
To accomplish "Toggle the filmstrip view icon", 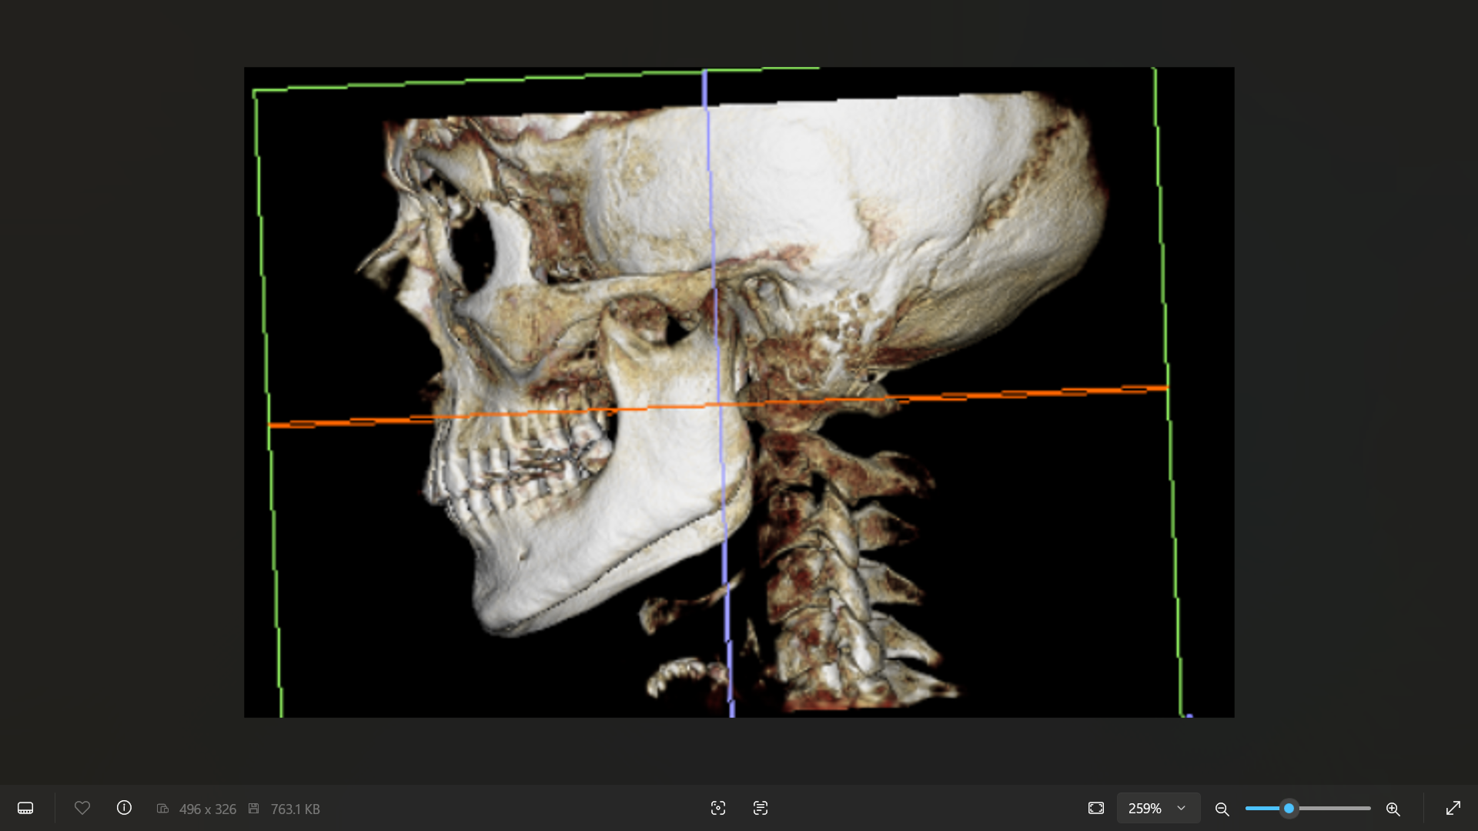I will pyautogui.click(x=25, y=808).
